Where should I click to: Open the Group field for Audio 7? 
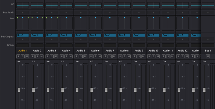point(110,45)
